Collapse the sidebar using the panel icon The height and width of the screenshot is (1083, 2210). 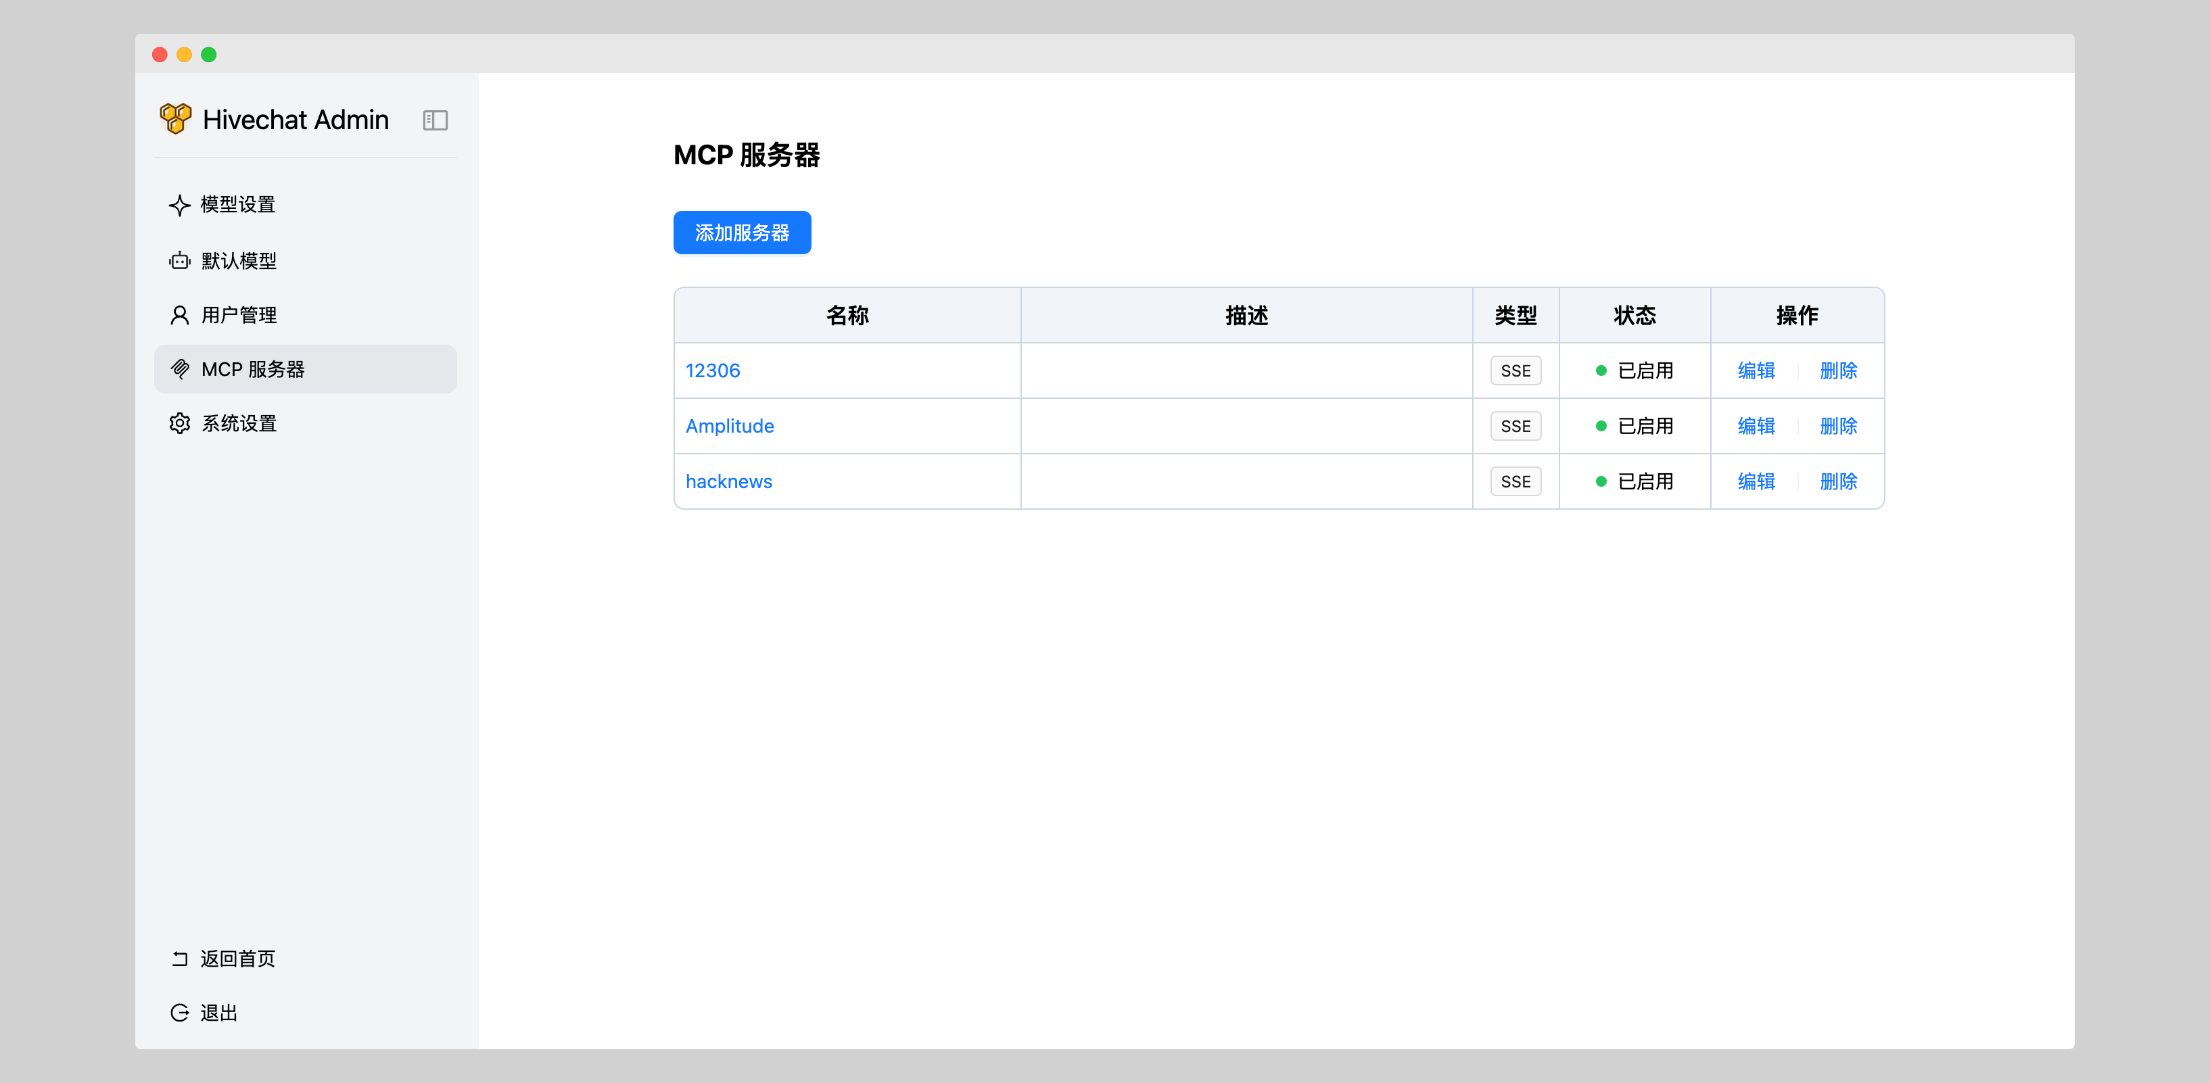[x=435, y=120]
